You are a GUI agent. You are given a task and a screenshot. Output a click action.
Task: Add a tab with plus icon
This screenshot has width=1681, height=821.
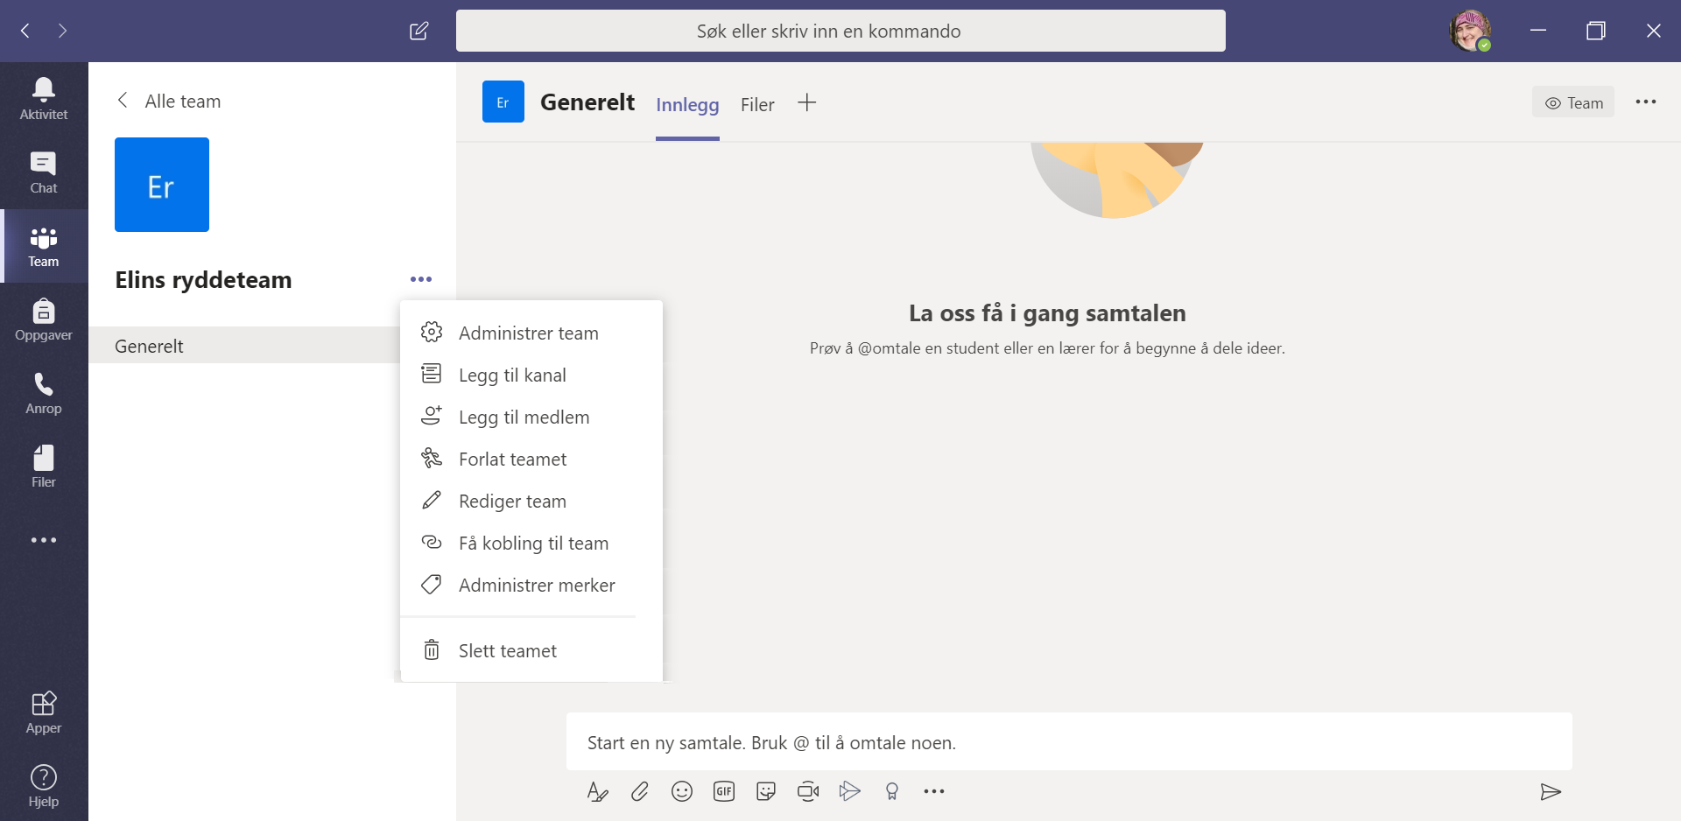click(x=807, y=103)
